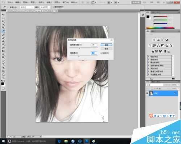This screenshot has width=181, height=144.
Task: Click the Cancel button in the Vibrance dialog
Action: pyautogui.click(x=106, y=49)
